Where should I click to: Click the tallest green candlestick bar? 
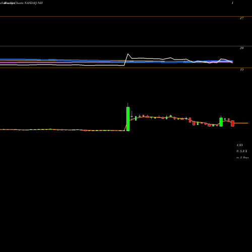128,119
